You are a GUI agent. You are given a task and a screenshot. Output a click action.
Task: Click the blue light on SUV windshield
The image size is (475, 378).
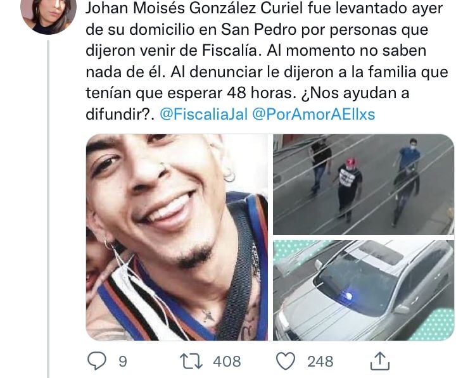click(348, 295)
